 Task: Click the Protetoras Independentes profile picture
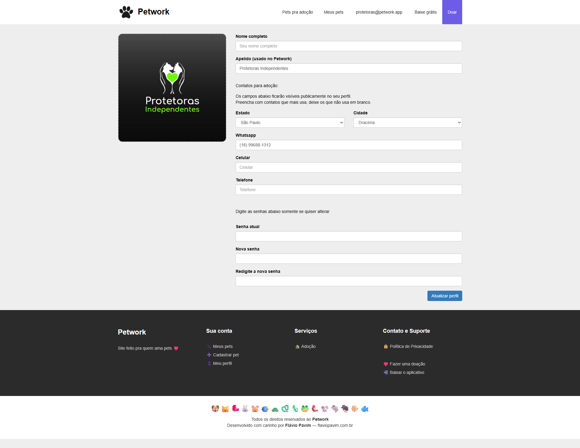tap(172, 88)
